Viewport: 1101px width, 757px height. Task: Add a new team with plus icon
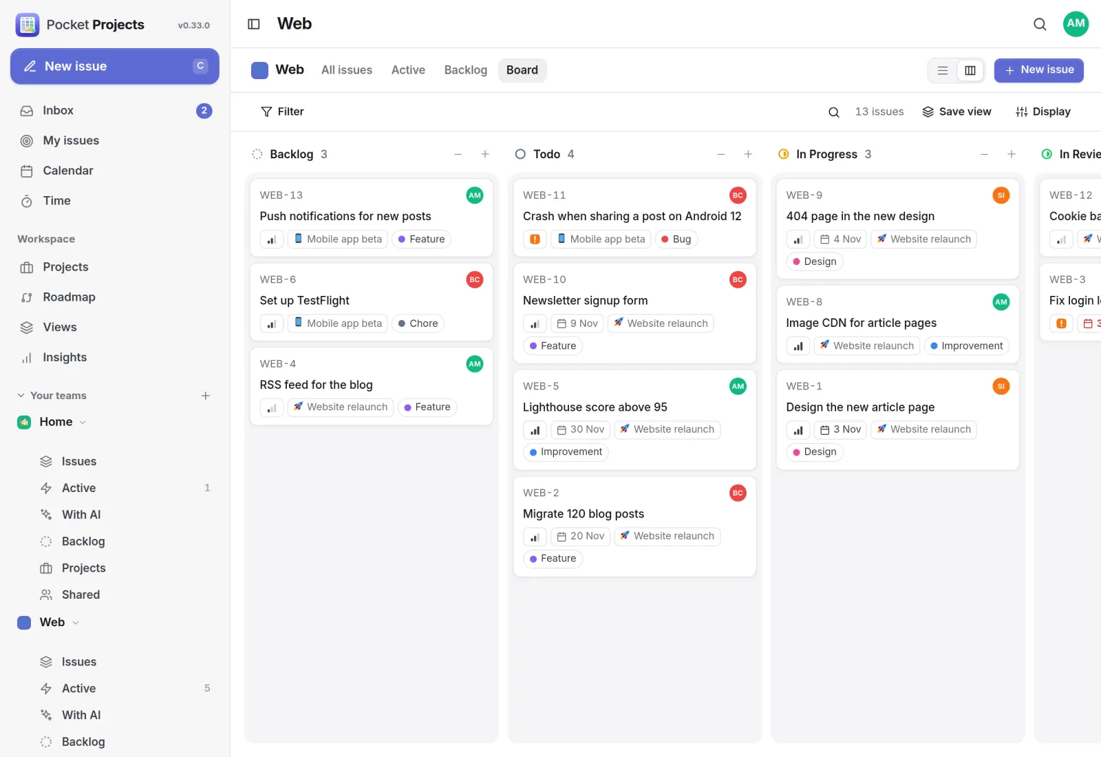(x=205, y=396)
